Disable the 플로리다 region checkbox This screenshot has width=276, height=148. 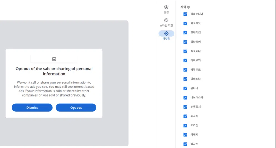[x=185, y=51]
